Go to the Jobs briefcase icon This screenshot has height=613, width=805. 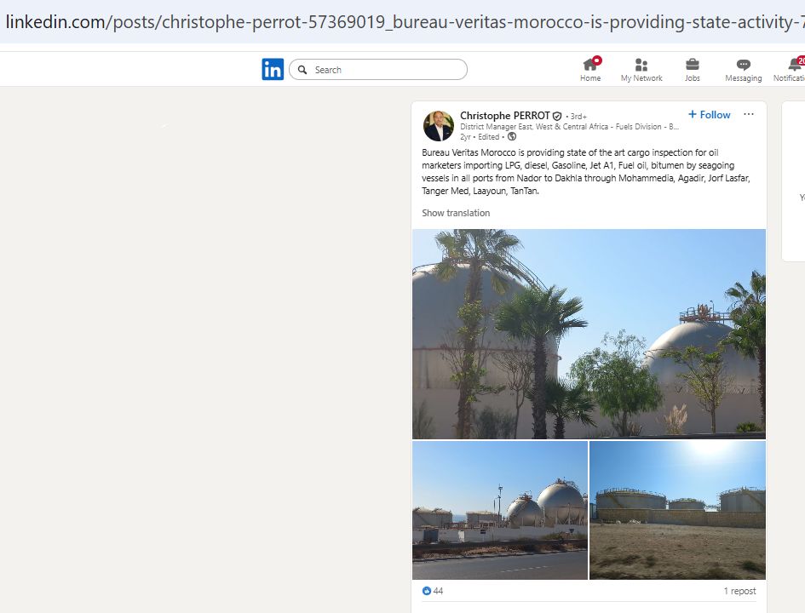[692, 65]
